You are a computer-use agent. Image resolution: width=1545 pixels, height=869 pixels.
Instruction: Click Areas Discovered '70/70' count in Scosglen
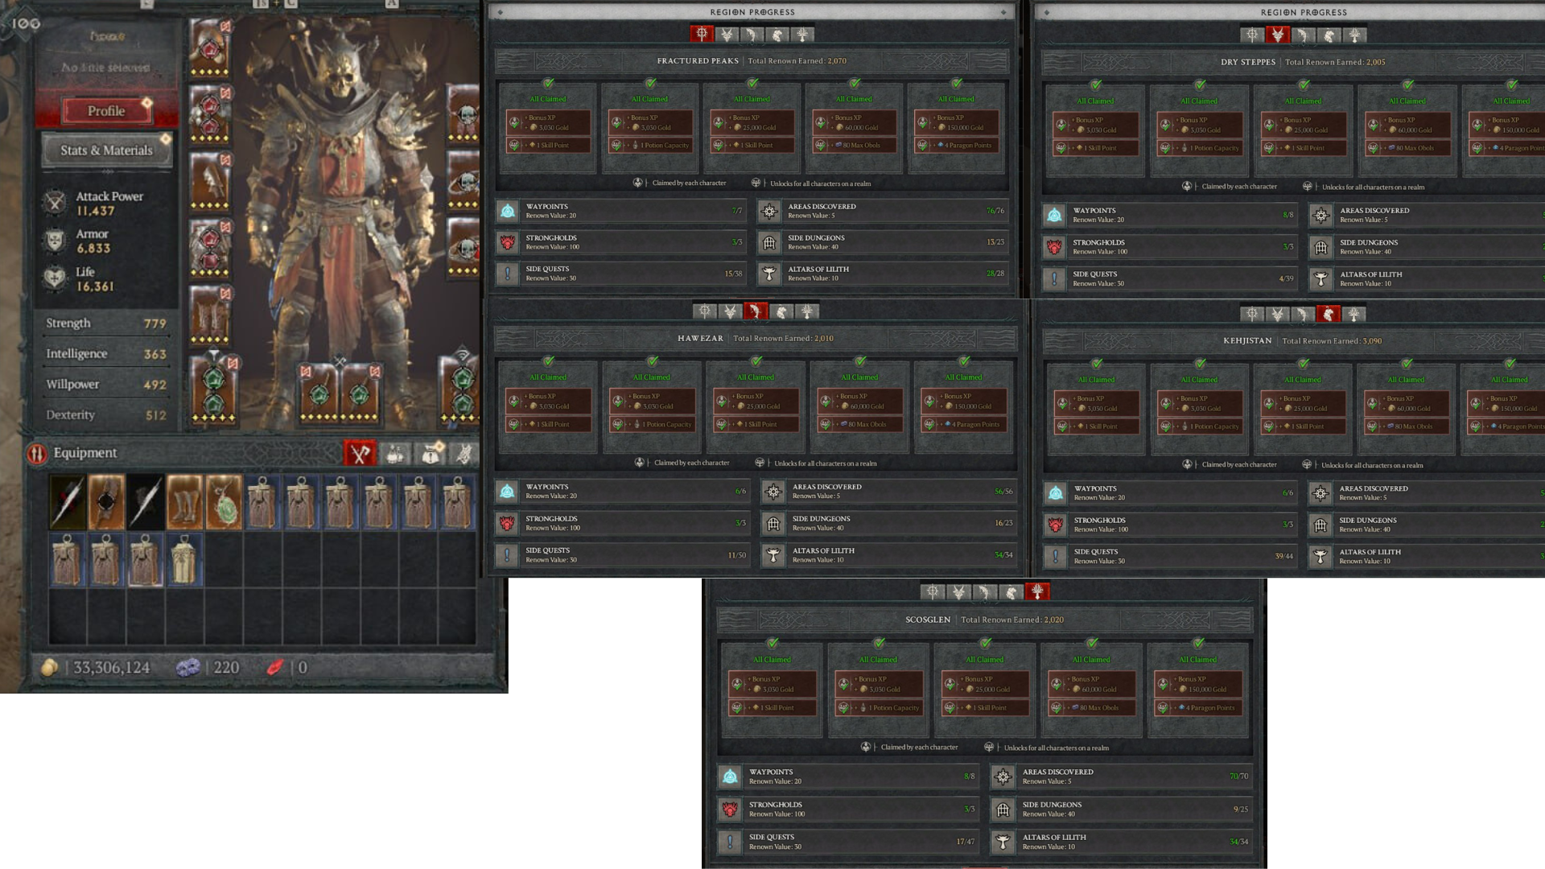(x=1238, y=776)
